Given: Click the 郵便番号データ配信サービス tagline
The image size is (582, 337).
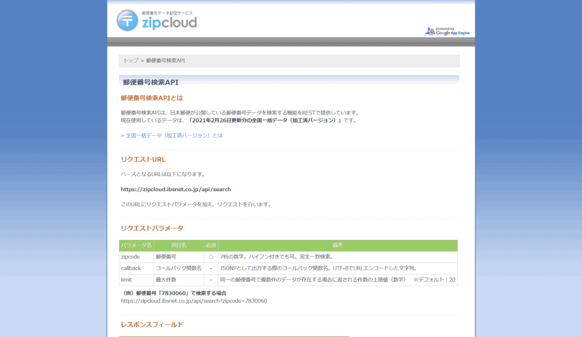Looking at the screenshot, I should [167, 13].
